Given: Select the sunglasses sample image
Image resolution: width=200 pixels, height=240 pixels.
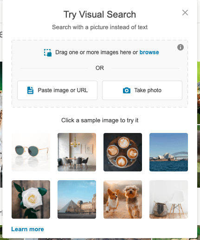Looking at the screenshot, I should 31,152.
